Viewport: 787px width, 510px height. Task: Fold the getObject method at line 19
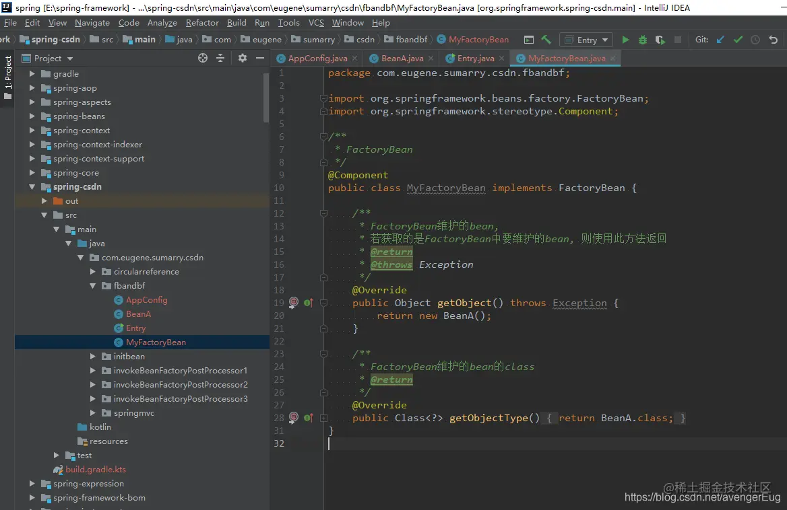[323, 303]
